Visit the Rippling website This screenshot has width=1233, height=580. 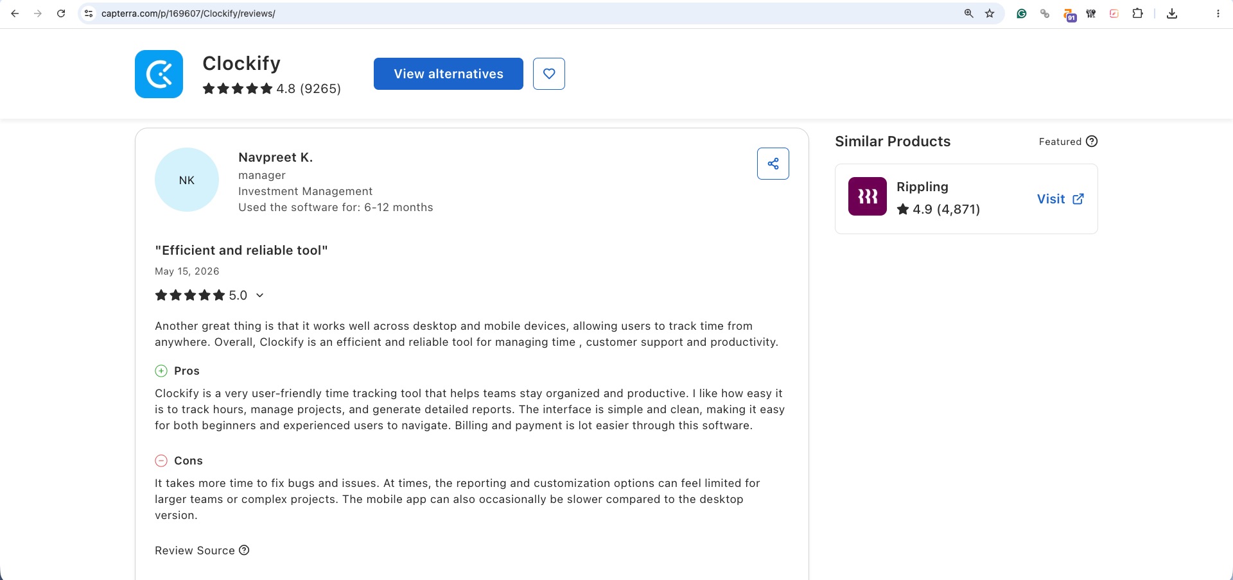(x=1061, y=199)
